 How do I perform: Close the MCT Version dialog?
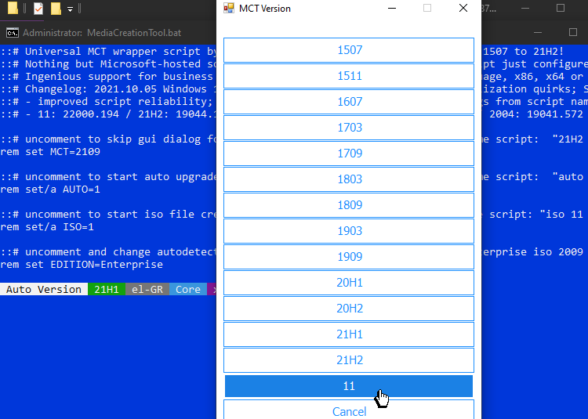[463, 9]
